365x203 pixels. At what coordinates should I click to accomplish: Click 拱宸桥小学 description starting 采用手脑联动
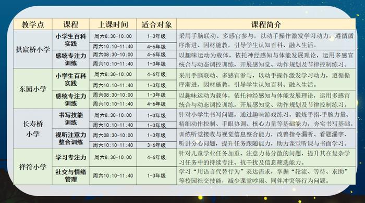[x=266, y=40]
